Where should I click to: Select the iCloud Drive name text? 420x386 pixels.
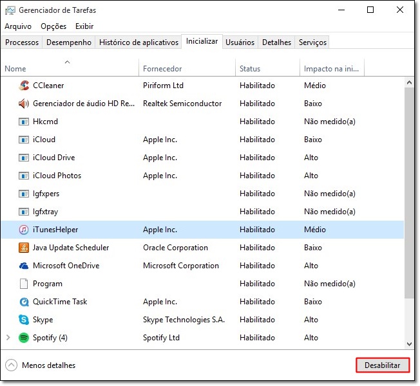(54, 158)
